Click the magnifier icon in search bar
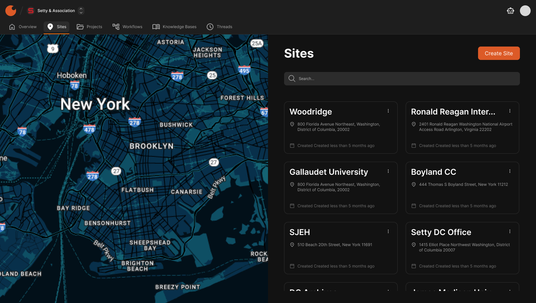 [292, 79]
